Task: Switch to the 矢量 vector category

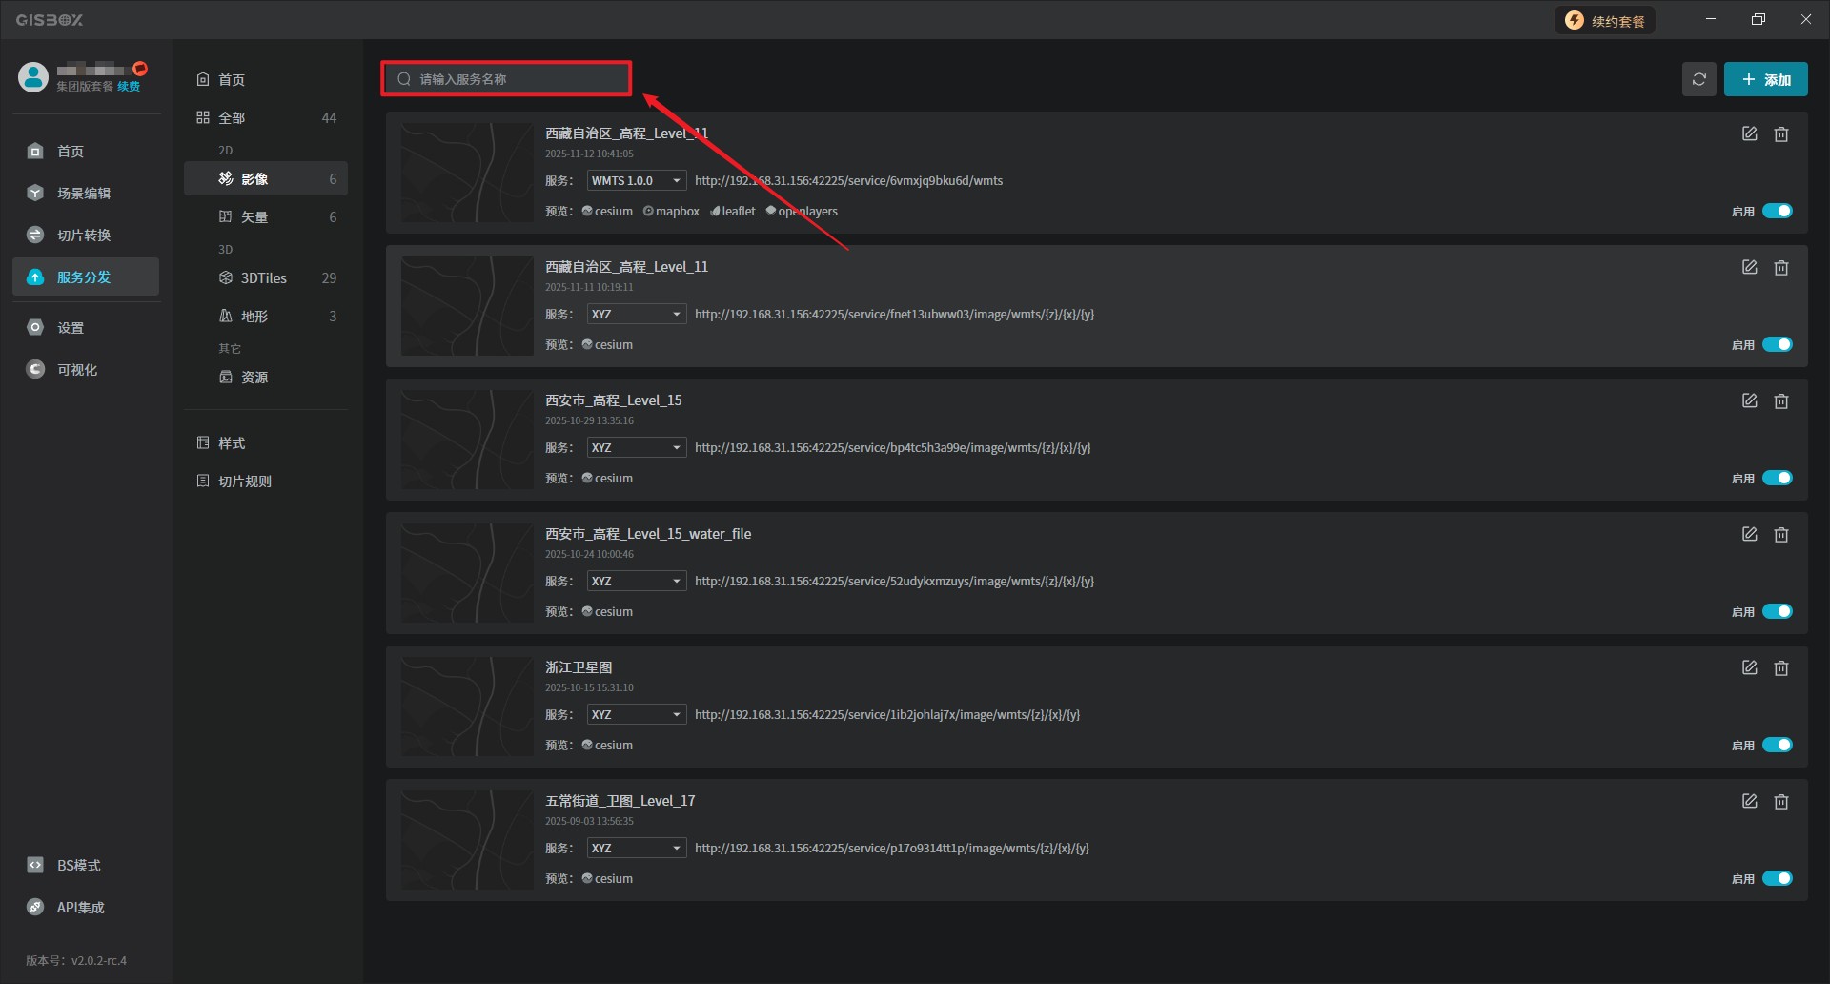Action: pos(254,217)
